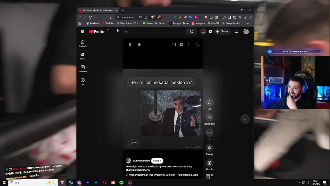Open Brave main hamburger menu
Image resolution: width=330 pixels, height=186 pixels.
pyautogui.click(x=250, y=17)
